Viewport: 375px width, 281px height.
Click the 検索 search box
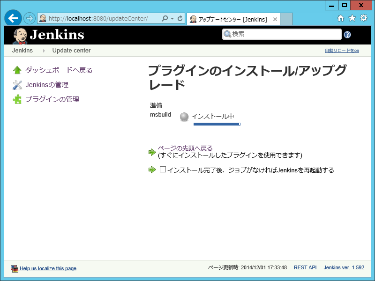pyautogui.click(x=282, y=34)
